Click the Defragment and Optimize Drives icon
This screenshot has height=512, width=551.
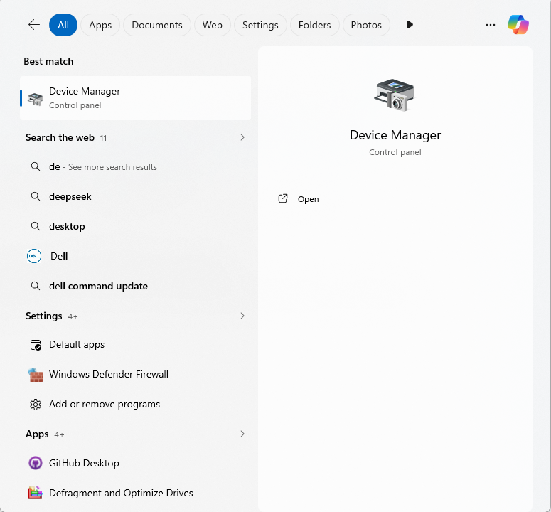coord(35,493)
